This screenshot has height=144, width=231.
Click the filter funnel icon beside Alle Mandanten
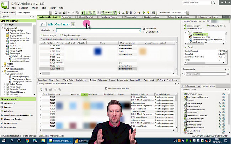coord(42,24)
